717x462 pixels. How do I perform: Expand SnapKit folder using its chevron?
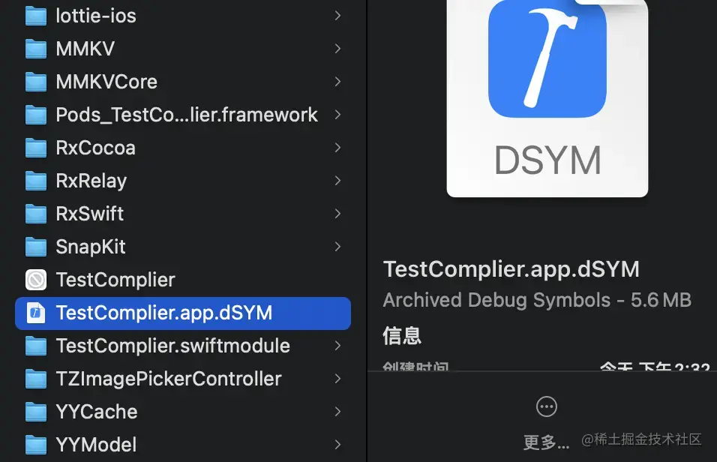coord(338,247)
